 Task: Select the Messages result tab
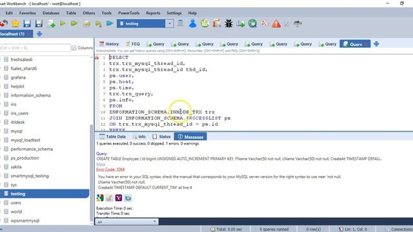point(190,137)
